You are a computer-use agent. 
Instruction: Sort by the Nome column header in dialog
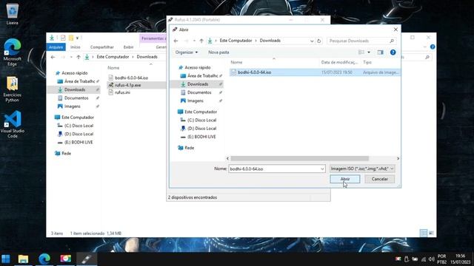[236, 62]
